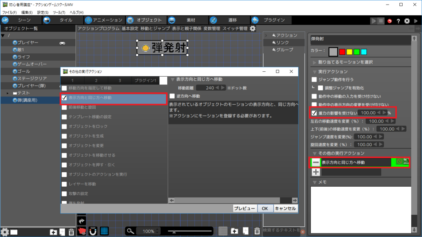Switch to the アニメーション tab

click(104, 20)
